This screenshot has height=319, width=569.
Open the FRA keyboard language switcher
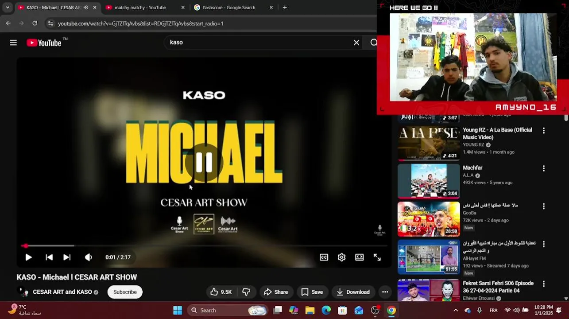(493, 310)
